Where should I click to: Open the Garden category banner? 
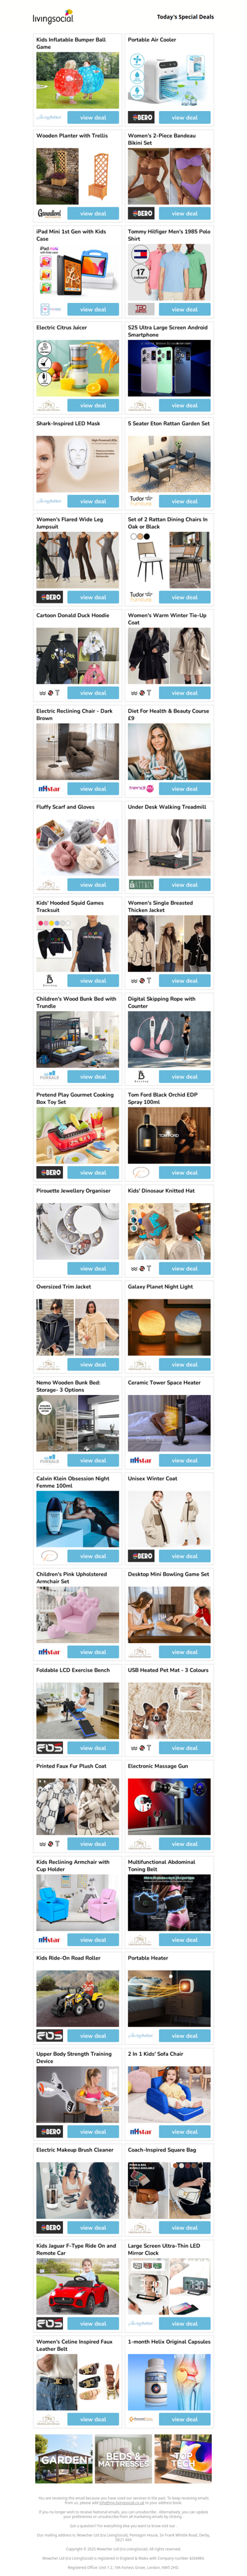tap(63, 2459)
